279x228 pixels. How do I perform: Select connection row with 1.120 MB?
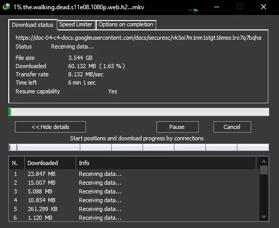(134, 218)
